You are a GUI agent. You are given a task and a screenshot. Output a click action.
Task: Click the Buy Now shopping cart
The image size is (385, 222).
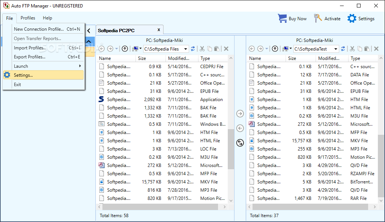point(282,18)
